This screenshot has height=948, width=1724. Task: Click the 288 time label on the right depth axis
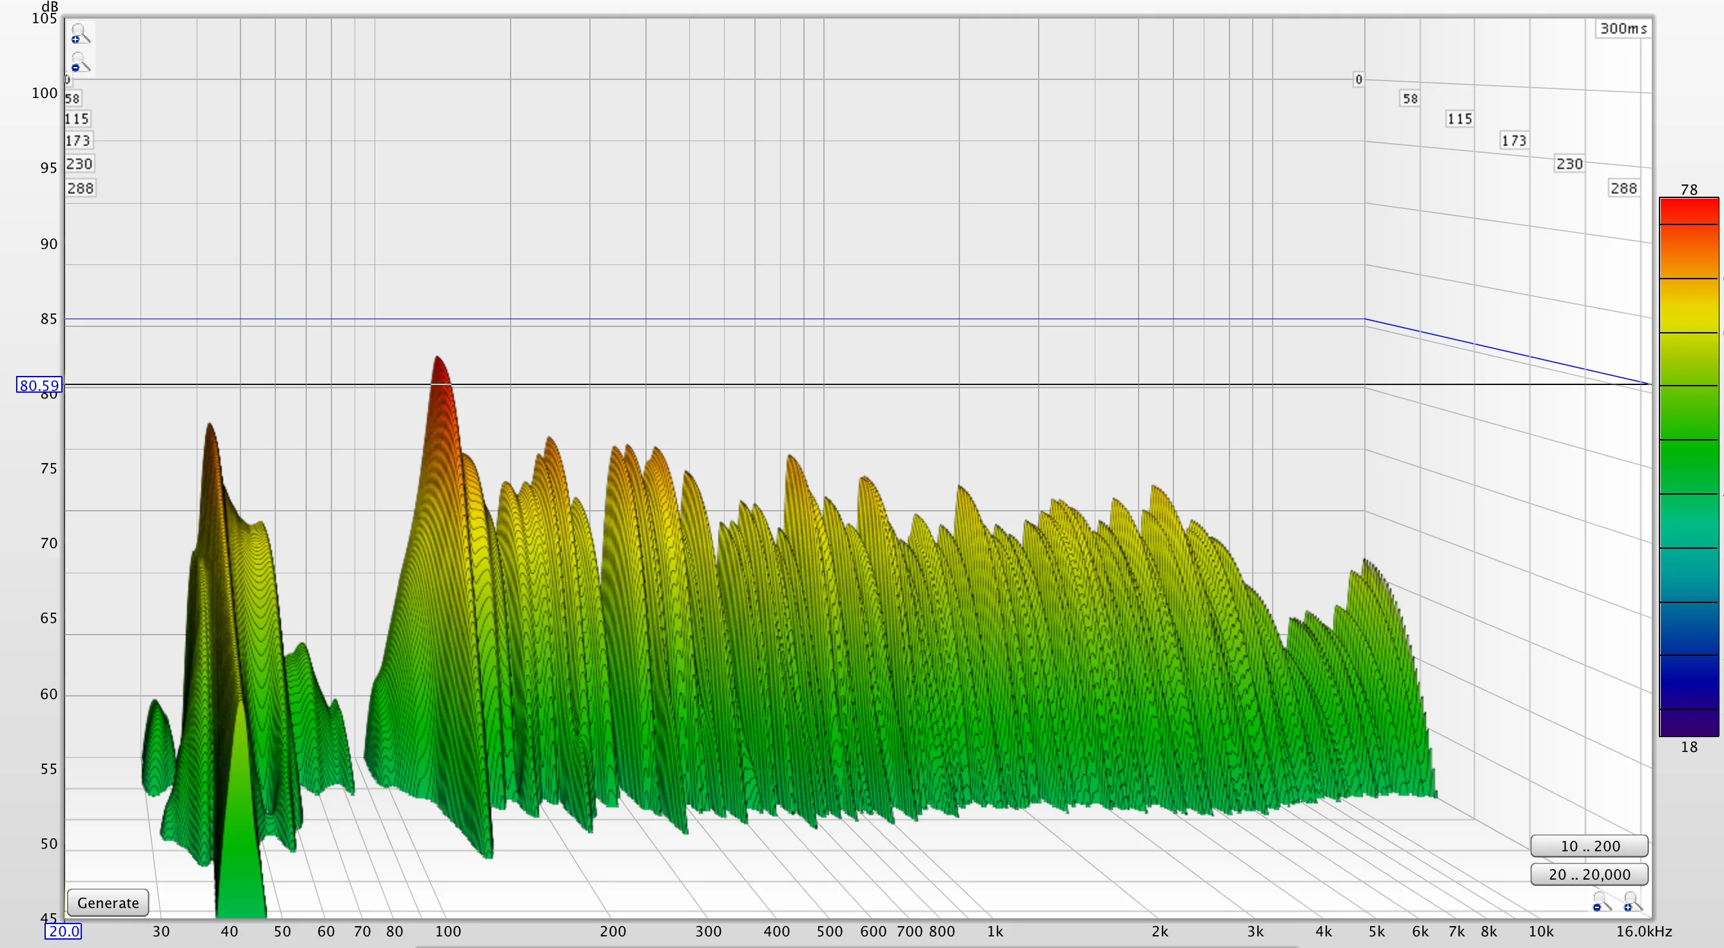coord(1623,188)
